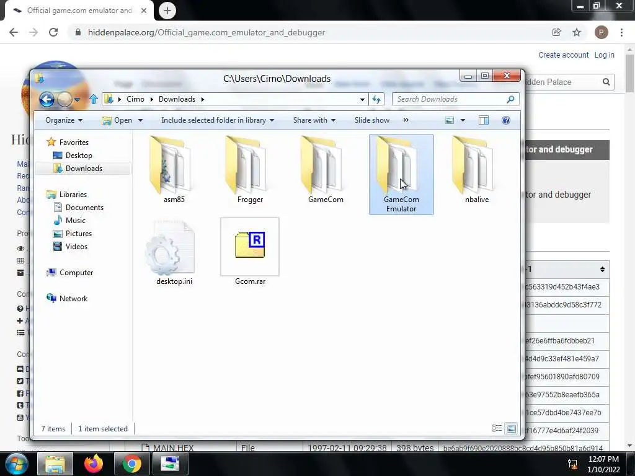Image resolution: width=635 pixels, height=476 pixels.
Task: Select the GameCom Emulator folder
Action: click(x=401, y=174)
